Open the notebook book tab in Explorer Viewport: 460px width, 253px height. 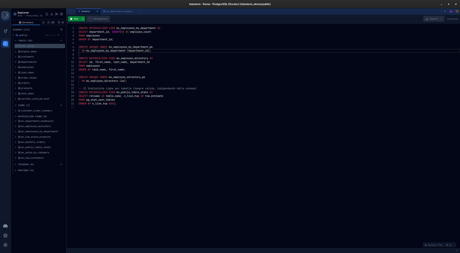tap(61, 22)
